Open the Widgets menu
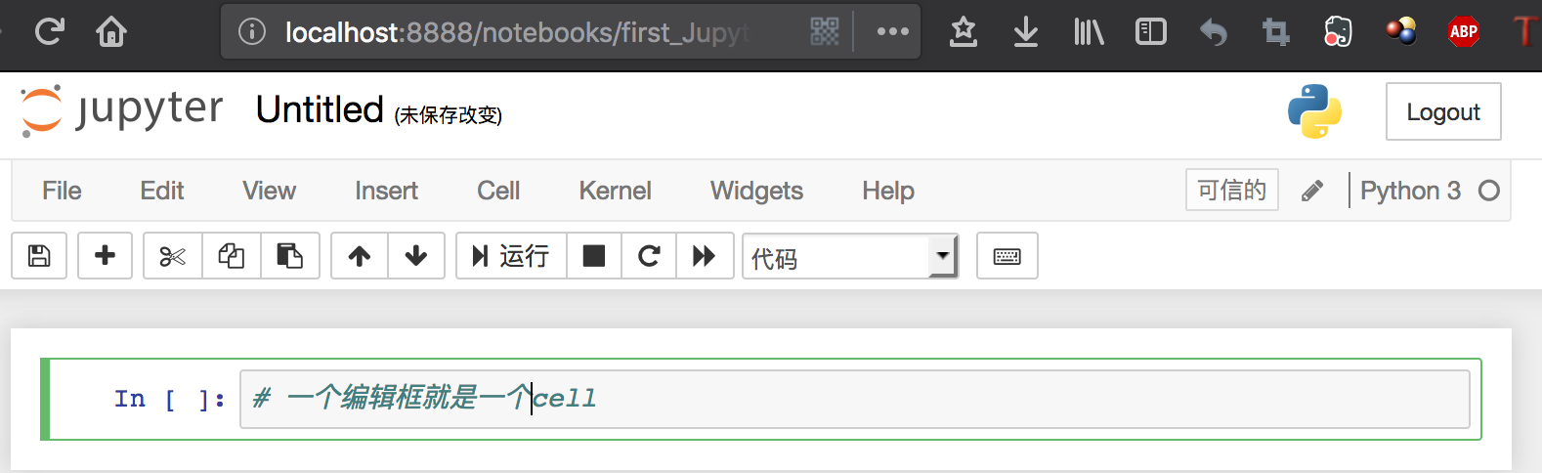The width and height of the screenshot is (1542, 473). tap(756, 191)
